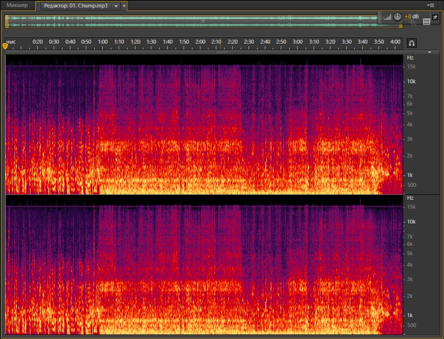Click the yellow playhead marker at start

click(5, 46)
